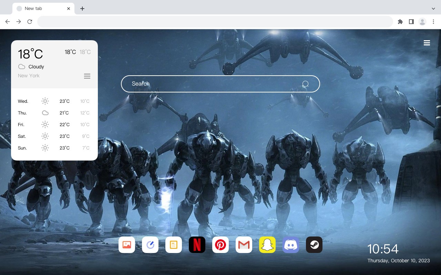Focus the Search input field
Screen dimensions: 441x275
pos(220,84)
